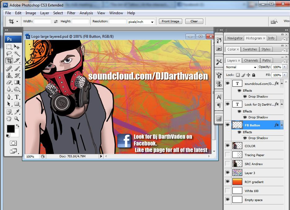The width and height of the screenshot is (290, 210).
Task: Open Adobe Bridge from options bar
Action: (x=274, y=21)
